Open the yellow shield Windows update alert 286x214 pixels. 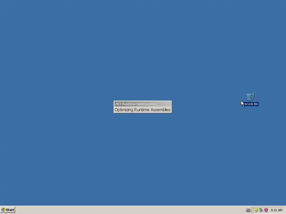(256, 210)
